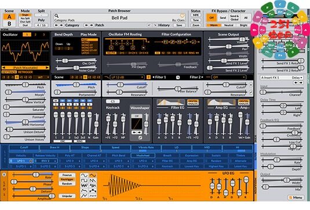Open the Waveshaper editor pencil icon
Viewport: 310px width, 210px height.
(140, 138)
